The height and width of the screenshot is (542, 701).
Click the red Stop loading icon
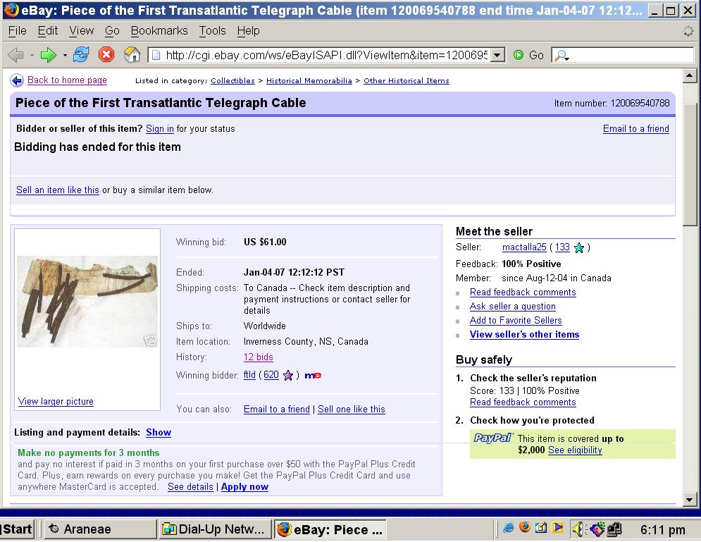(x=106, y=54)
